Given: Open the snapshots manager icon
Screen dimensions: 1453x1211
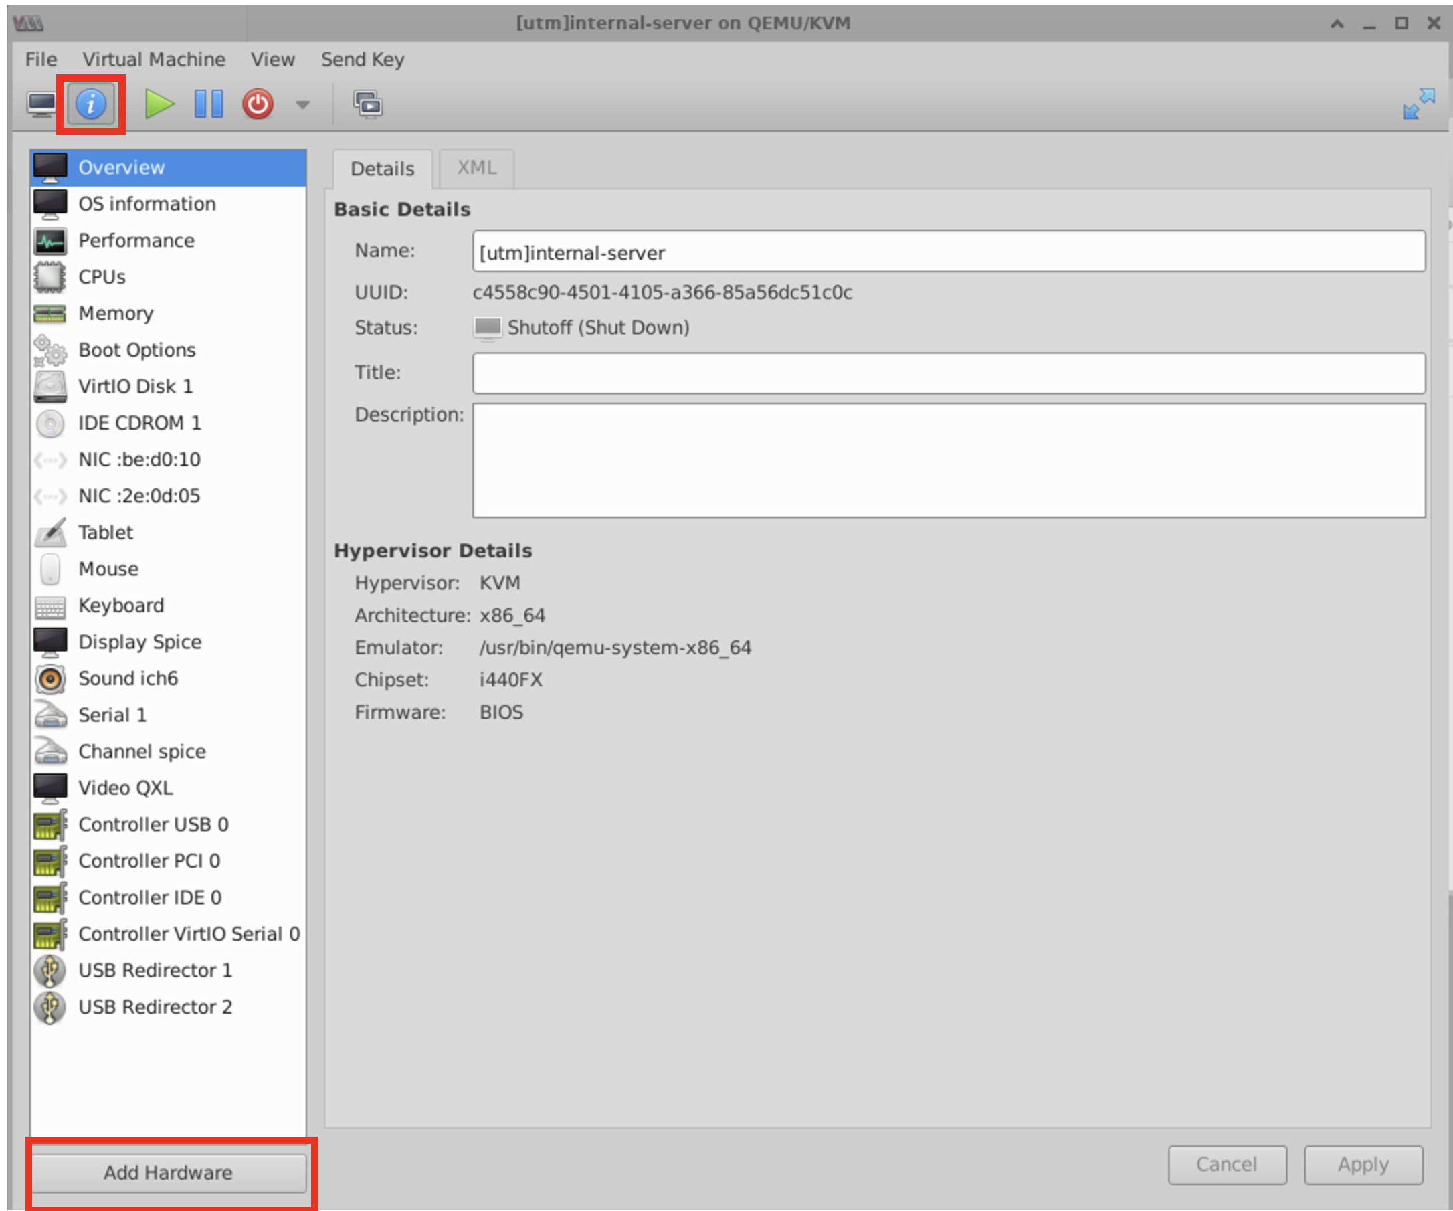Looking at the screenshot, I should pos(368,105).
